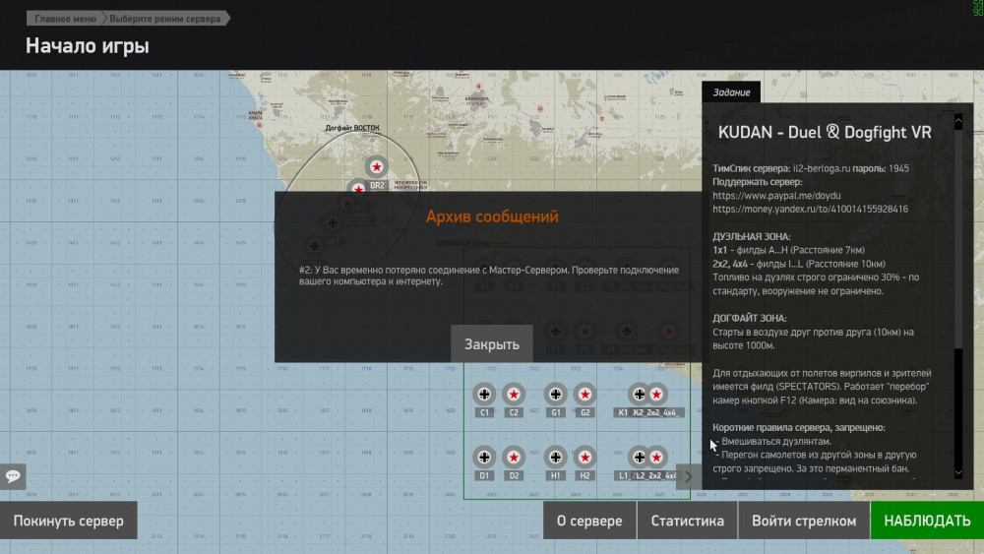Click the green НАБЛЮДАТЬ button
This screenshot has height=554, width=984.
[x=926, y=521]
